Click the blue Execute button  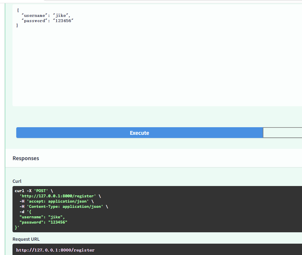coord(139,133)
